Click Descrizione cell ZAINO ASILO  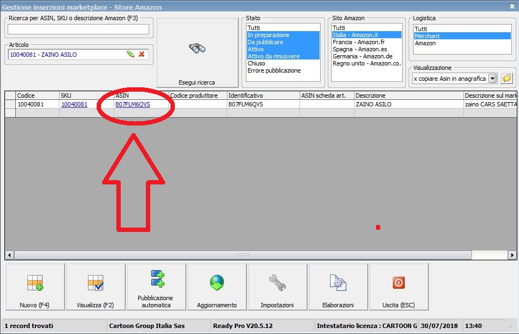tap(409, 104)
